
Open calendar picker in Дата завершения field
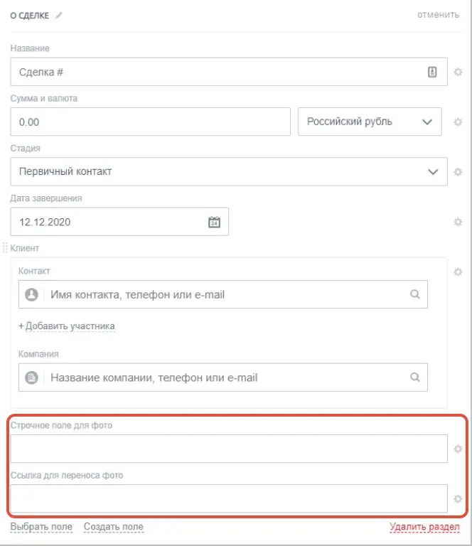(x=214, y=222)
